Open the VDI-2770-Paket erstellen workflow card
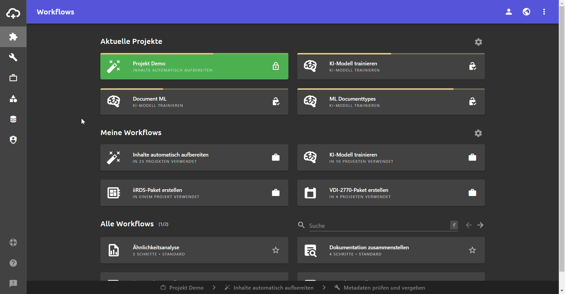Screen dimensions: 565x294 coord(391,193)
